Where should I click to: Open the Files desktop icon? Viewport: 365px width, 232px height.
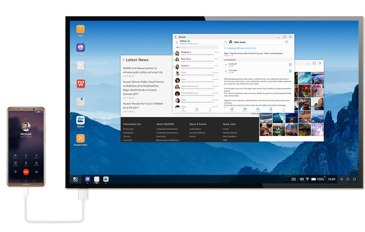point(81,29)
